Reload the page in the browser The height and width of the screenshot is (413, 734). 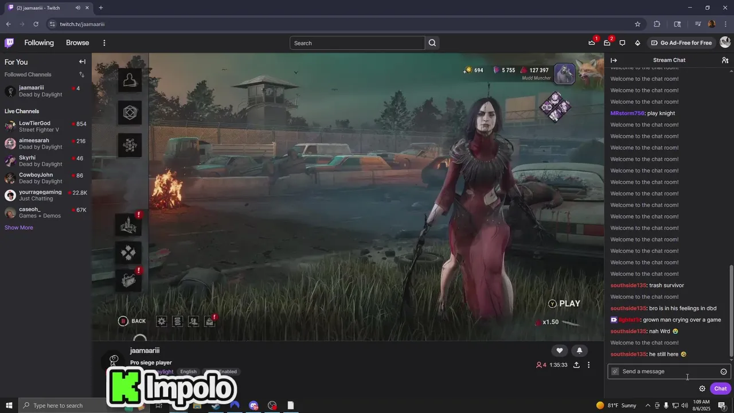pyautogui.click(x=36, y=24)
